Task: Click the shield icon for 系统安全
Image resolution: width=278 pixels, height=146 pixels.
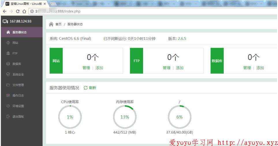Action: (x=8, y=74)
